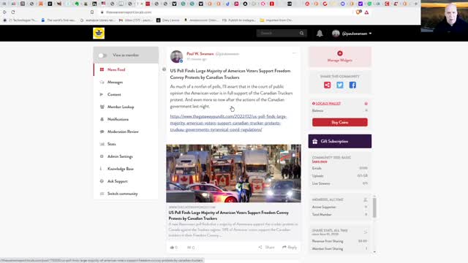
Task: Click the right widget panel scrollbar
Action: pyautogui.click(x=374, y=207)
